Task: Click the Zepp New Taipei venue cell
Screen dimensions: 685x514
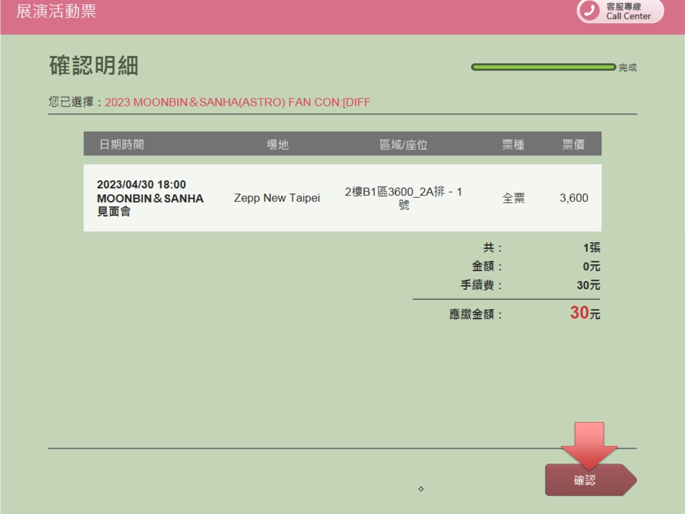Action: click(277, 198)
